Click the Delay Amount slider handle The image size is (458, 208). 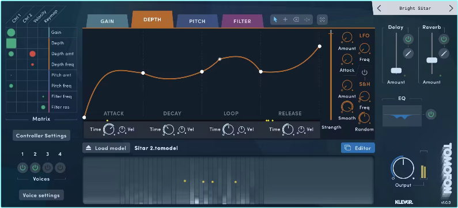(x=396, y=71)
